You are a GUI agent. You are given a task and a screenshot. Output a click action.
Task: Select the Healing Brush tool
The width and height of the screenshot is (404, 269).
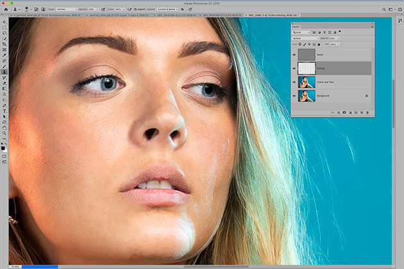tap(4, 61)
